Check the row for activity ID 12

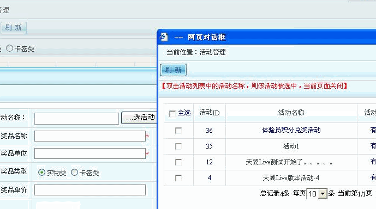click(178, 162)
